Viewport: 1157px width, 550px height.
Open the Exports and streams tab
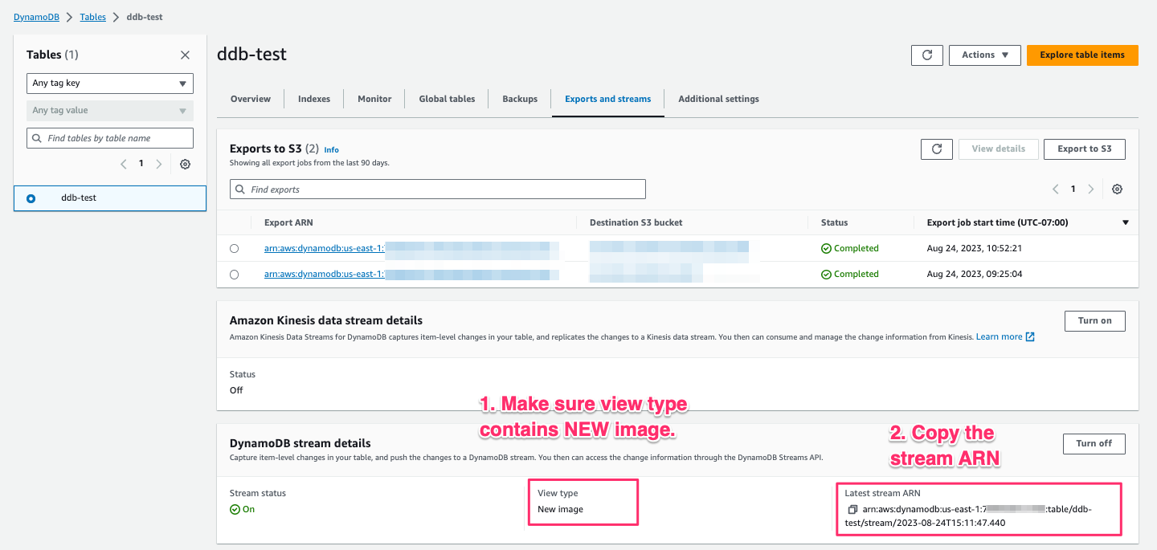(x=608, y=99)
